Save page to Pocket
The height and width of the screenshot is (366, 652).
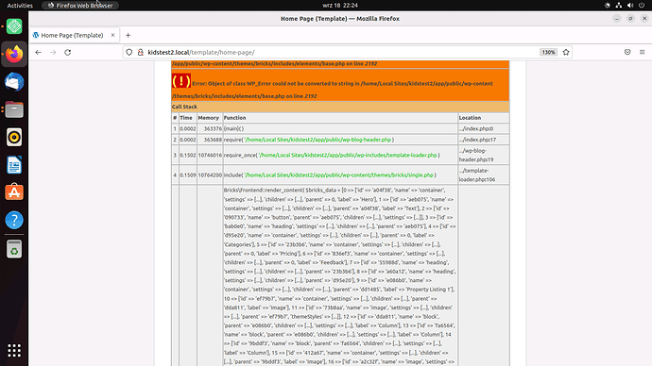click(627, 52)
